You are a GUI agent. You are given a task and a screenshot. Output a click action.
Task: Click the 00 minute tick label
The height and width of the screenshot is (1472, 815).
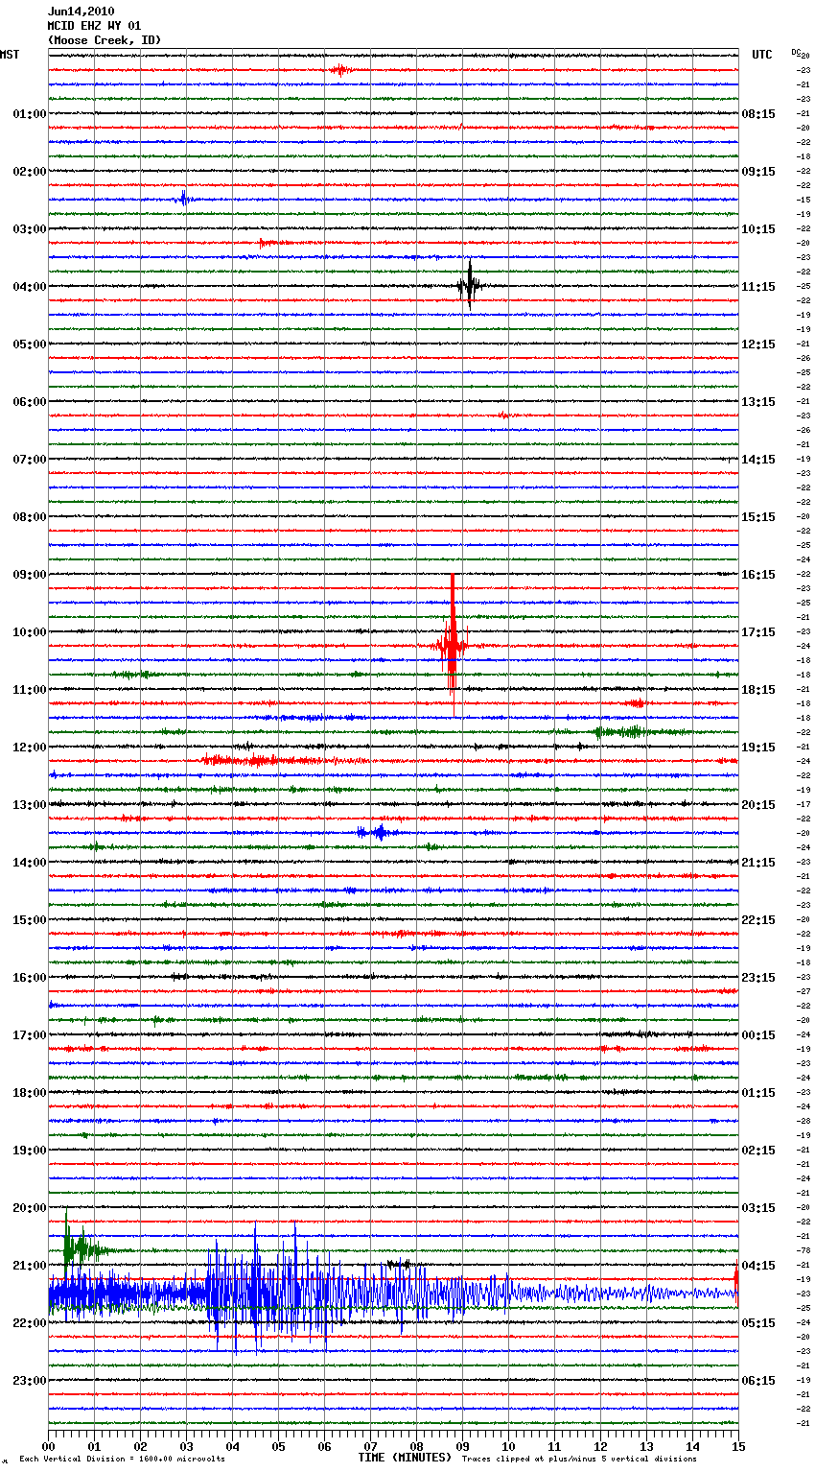tap(48, 1446)
